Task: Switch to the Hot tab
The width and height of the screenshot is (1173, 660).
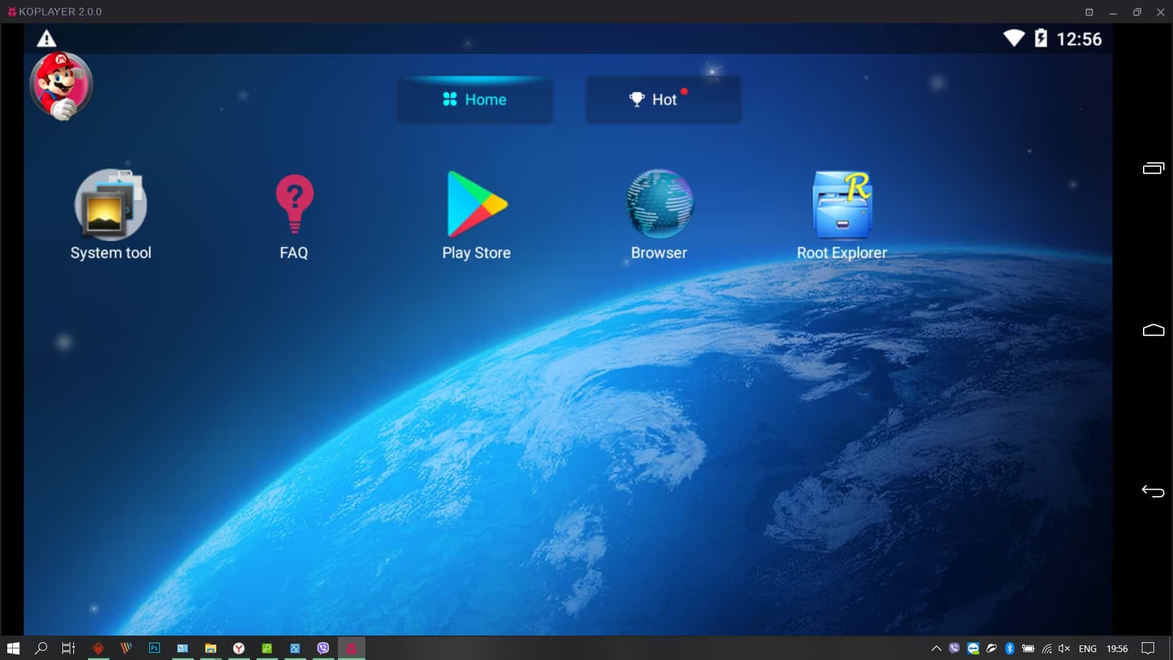Action: (x=663, y=100)
